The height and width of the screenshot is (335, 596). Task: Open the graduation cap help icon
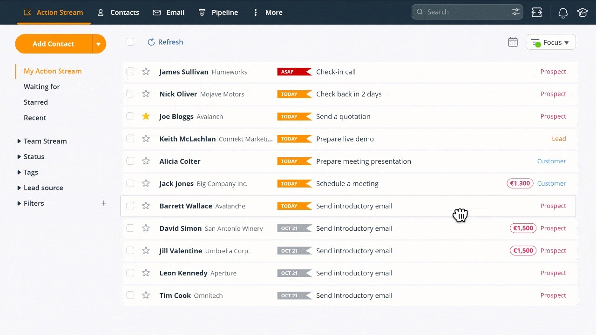(x=582, y=13)
